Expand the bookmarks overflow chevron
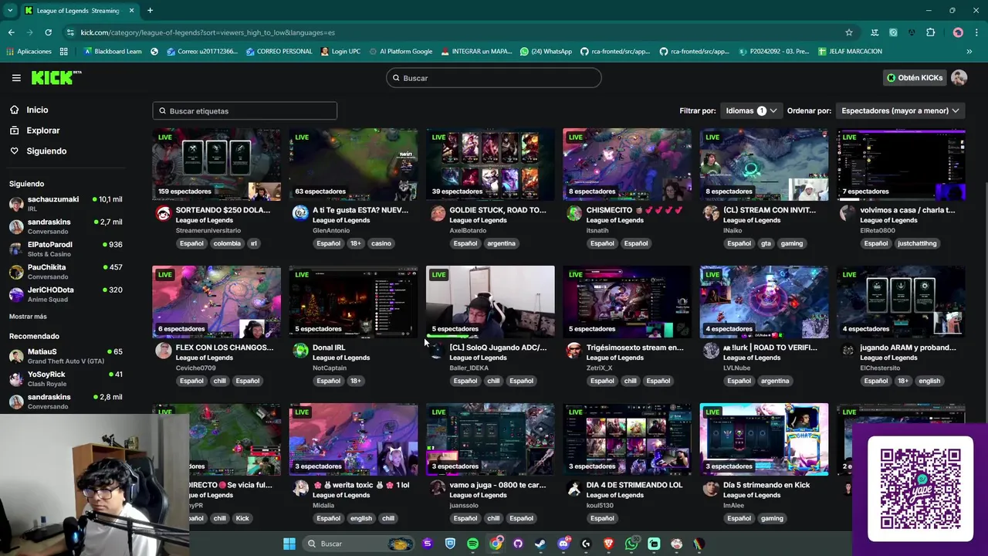This screenshot has width=988, height=556. tap(969, 52)
